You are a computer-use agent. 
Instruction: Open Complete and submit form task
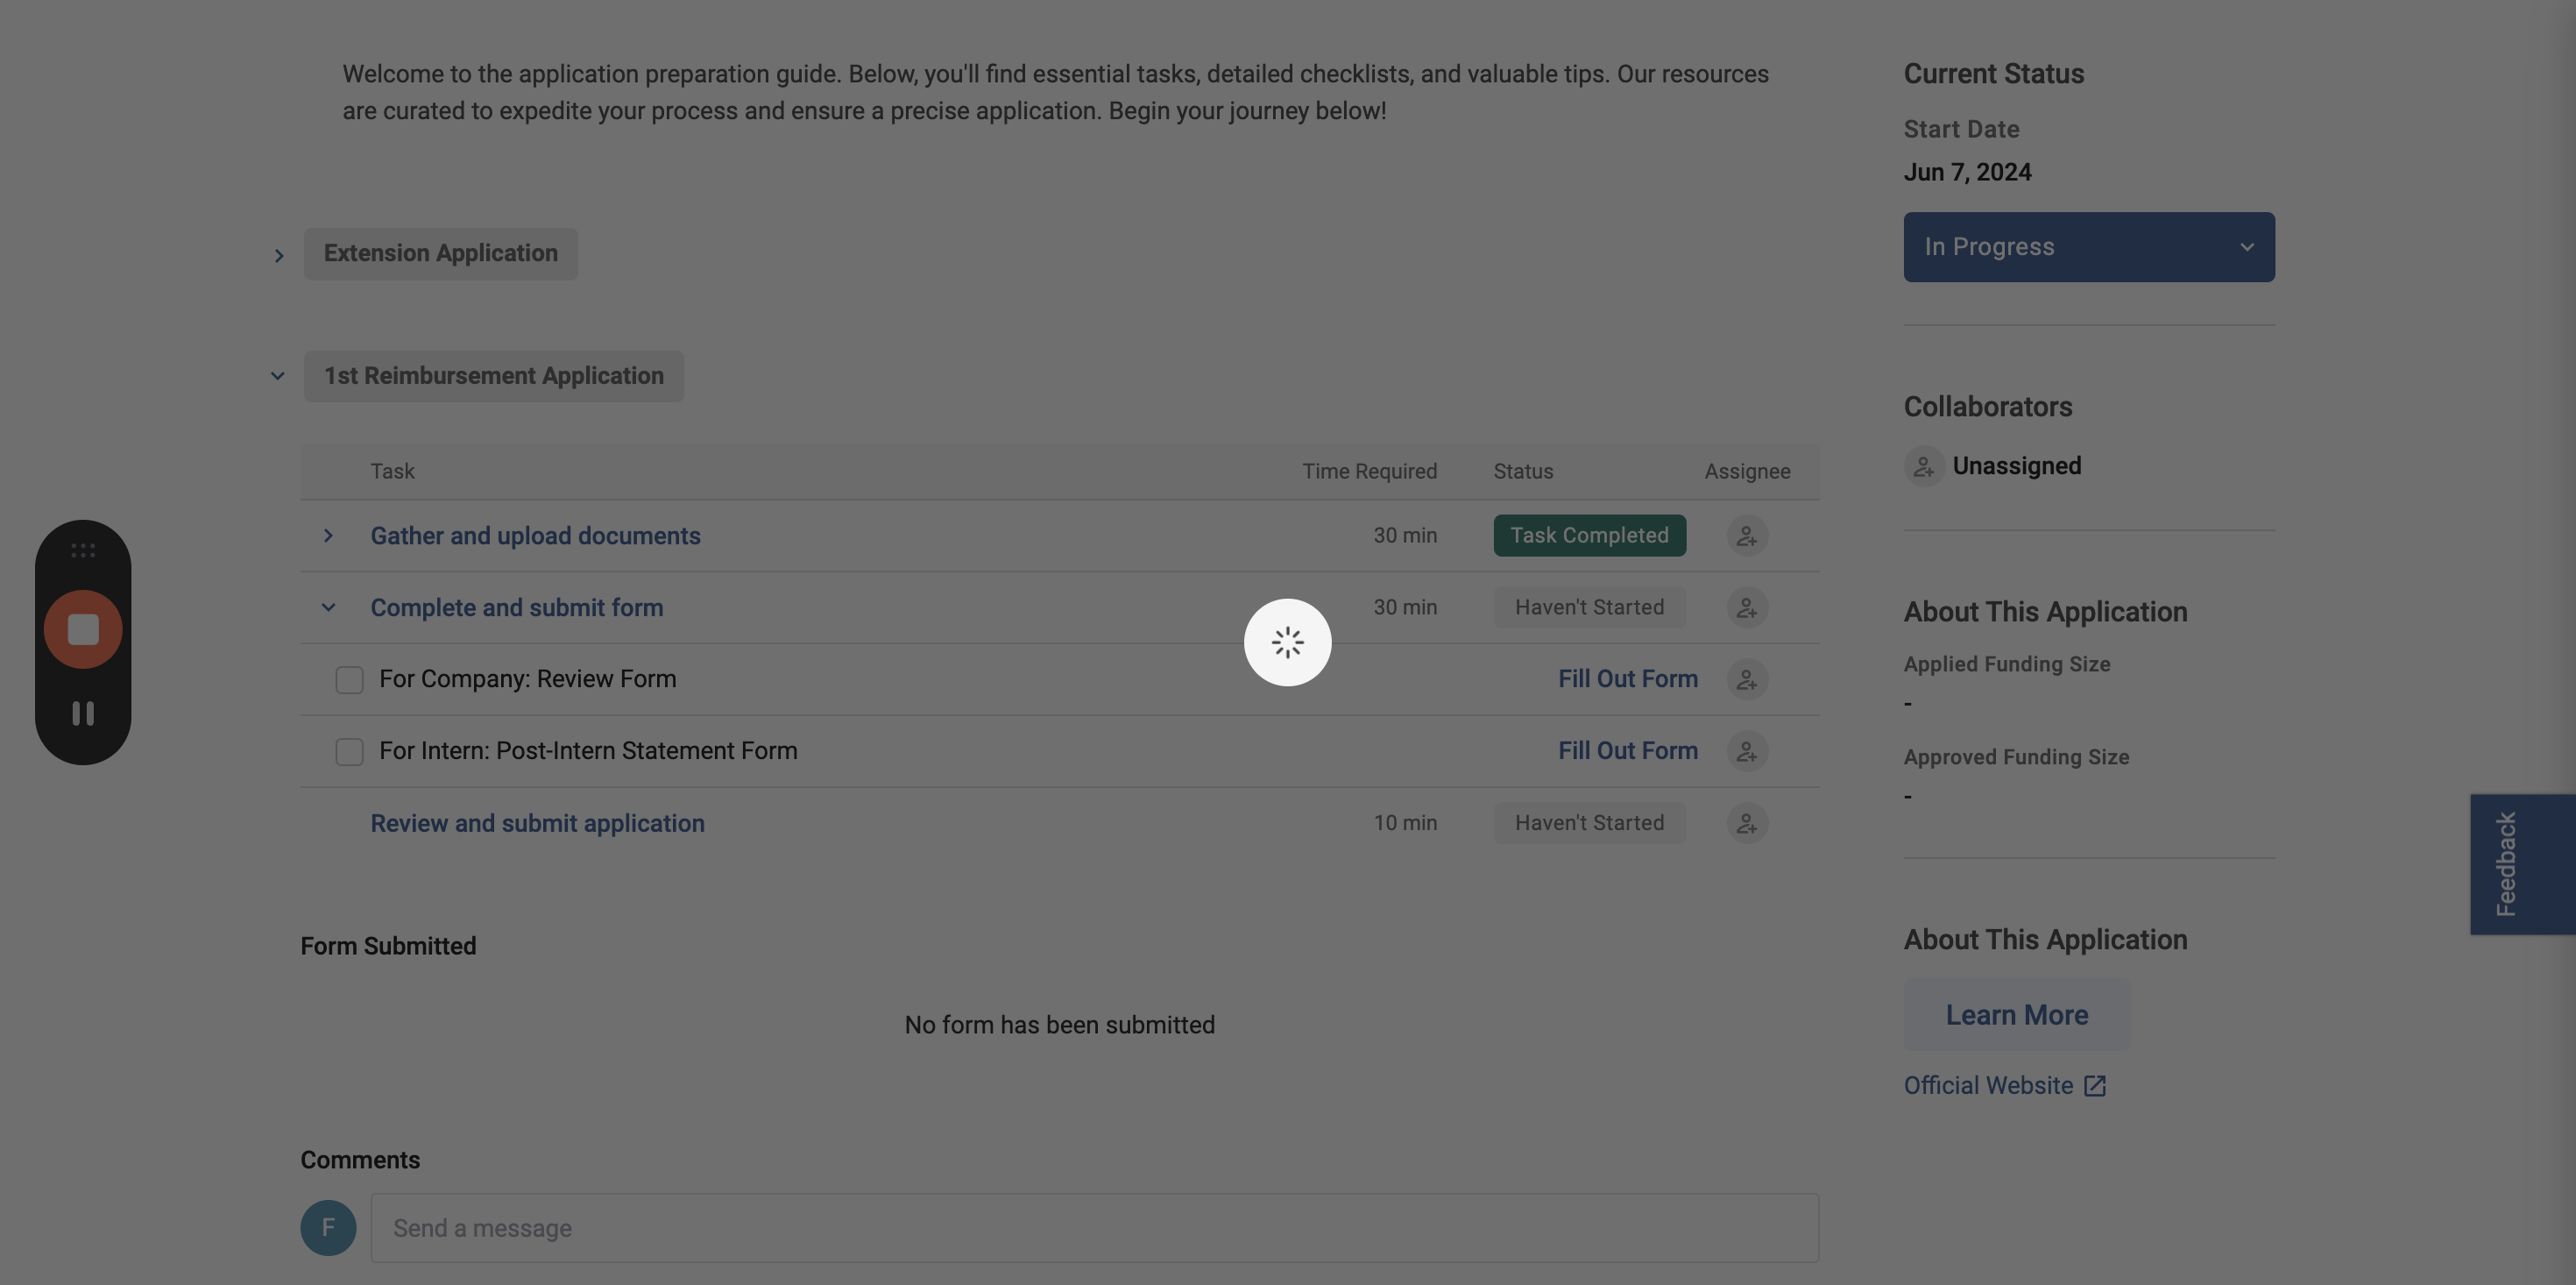(517, 607)
